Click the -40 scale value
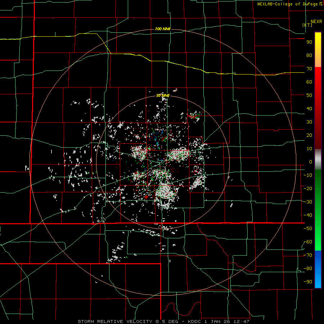 [x=308, y=215]
